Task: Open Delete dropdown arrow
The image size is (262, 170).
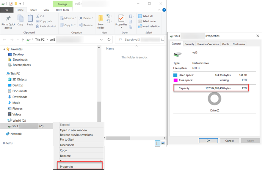Action: coord(92,18)
